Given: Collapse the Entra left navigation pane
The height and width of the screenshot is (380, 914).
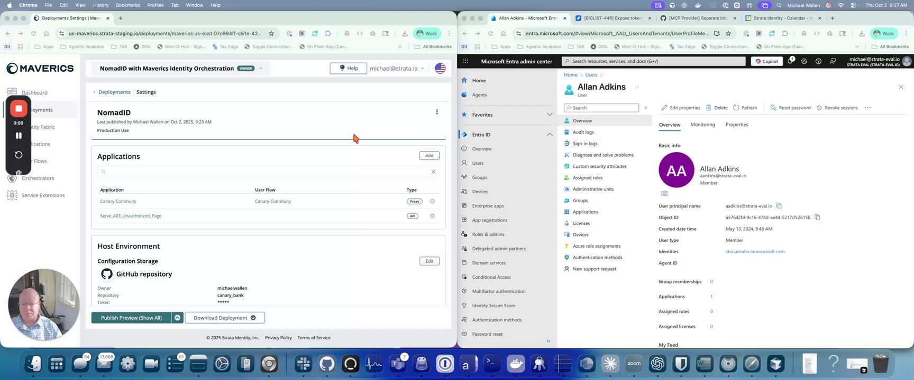Looking at the screenshot, I should point(549,341).
